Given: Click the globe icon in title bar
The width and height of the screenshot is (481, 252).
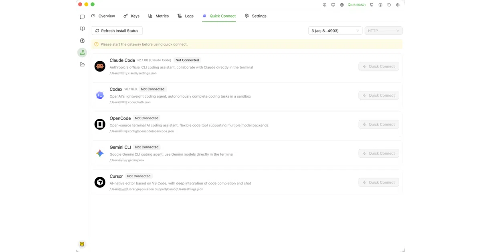Looking at the screenshot, I should point(342,5).
